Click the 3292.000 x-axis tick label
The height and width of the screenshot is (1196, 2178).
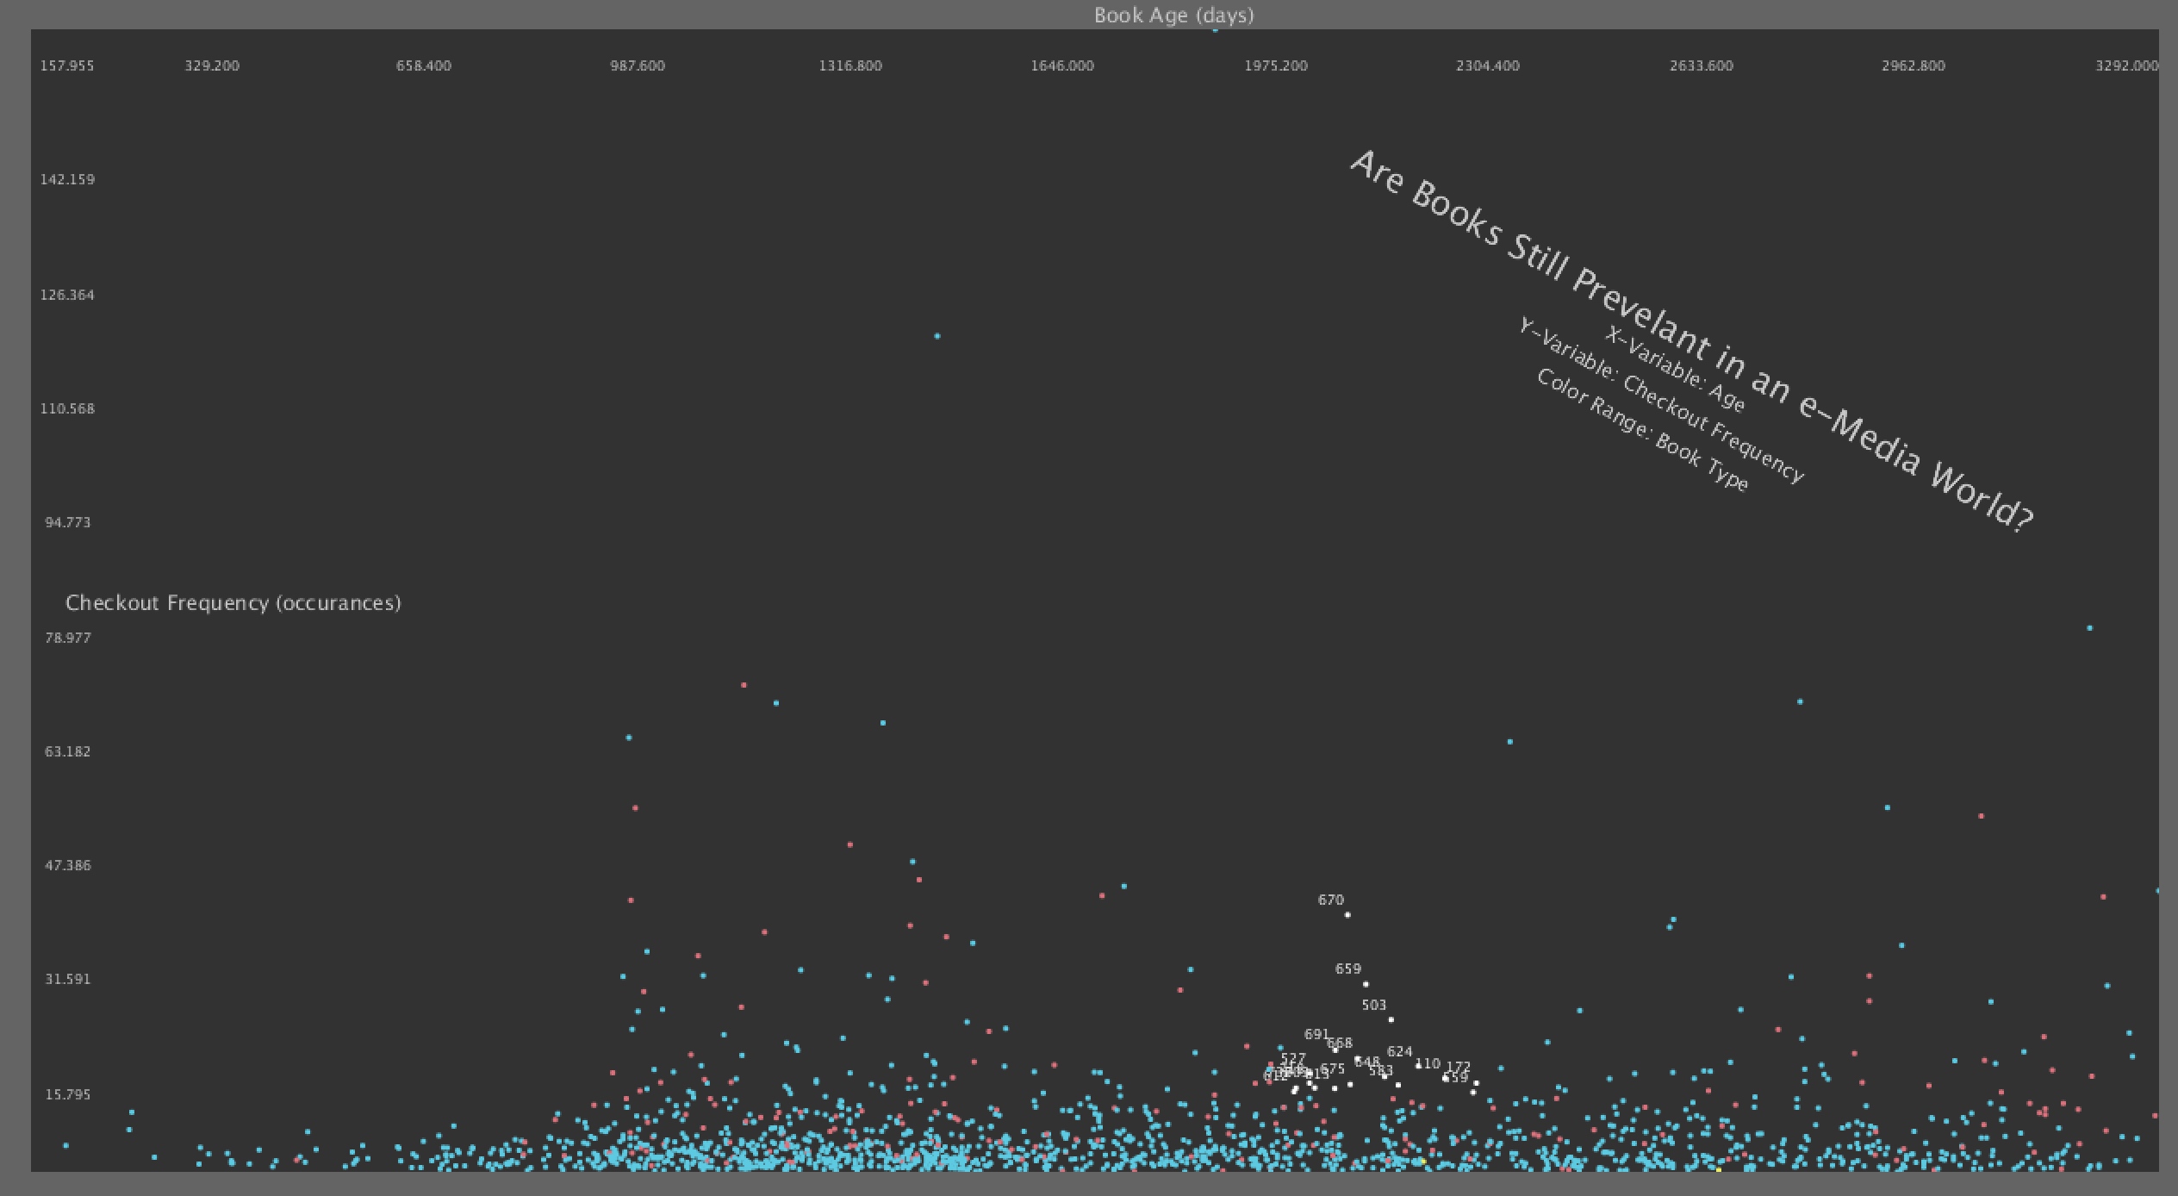pos(2126,65)
